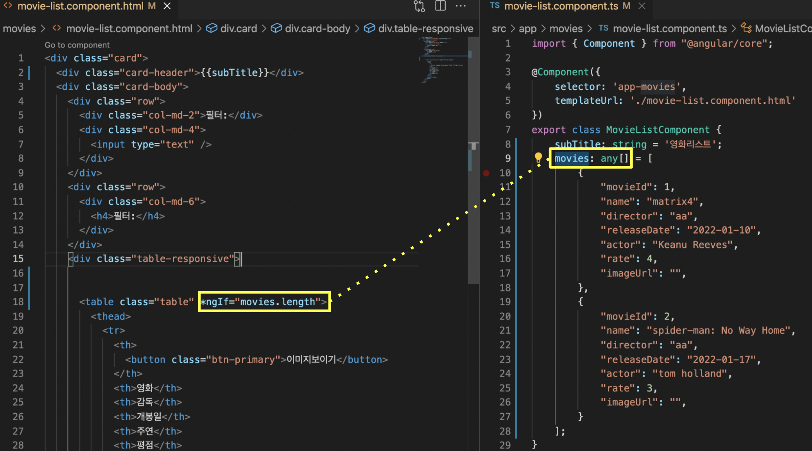Click the split editor right icon

[x=440, y=6]
